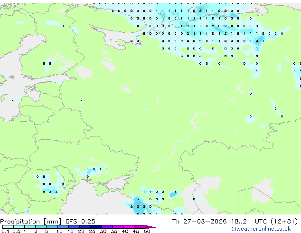The image size is (301, 233).
Task: Select the 1–2 mm legend color swatch
Action: [x=30, y=227]
